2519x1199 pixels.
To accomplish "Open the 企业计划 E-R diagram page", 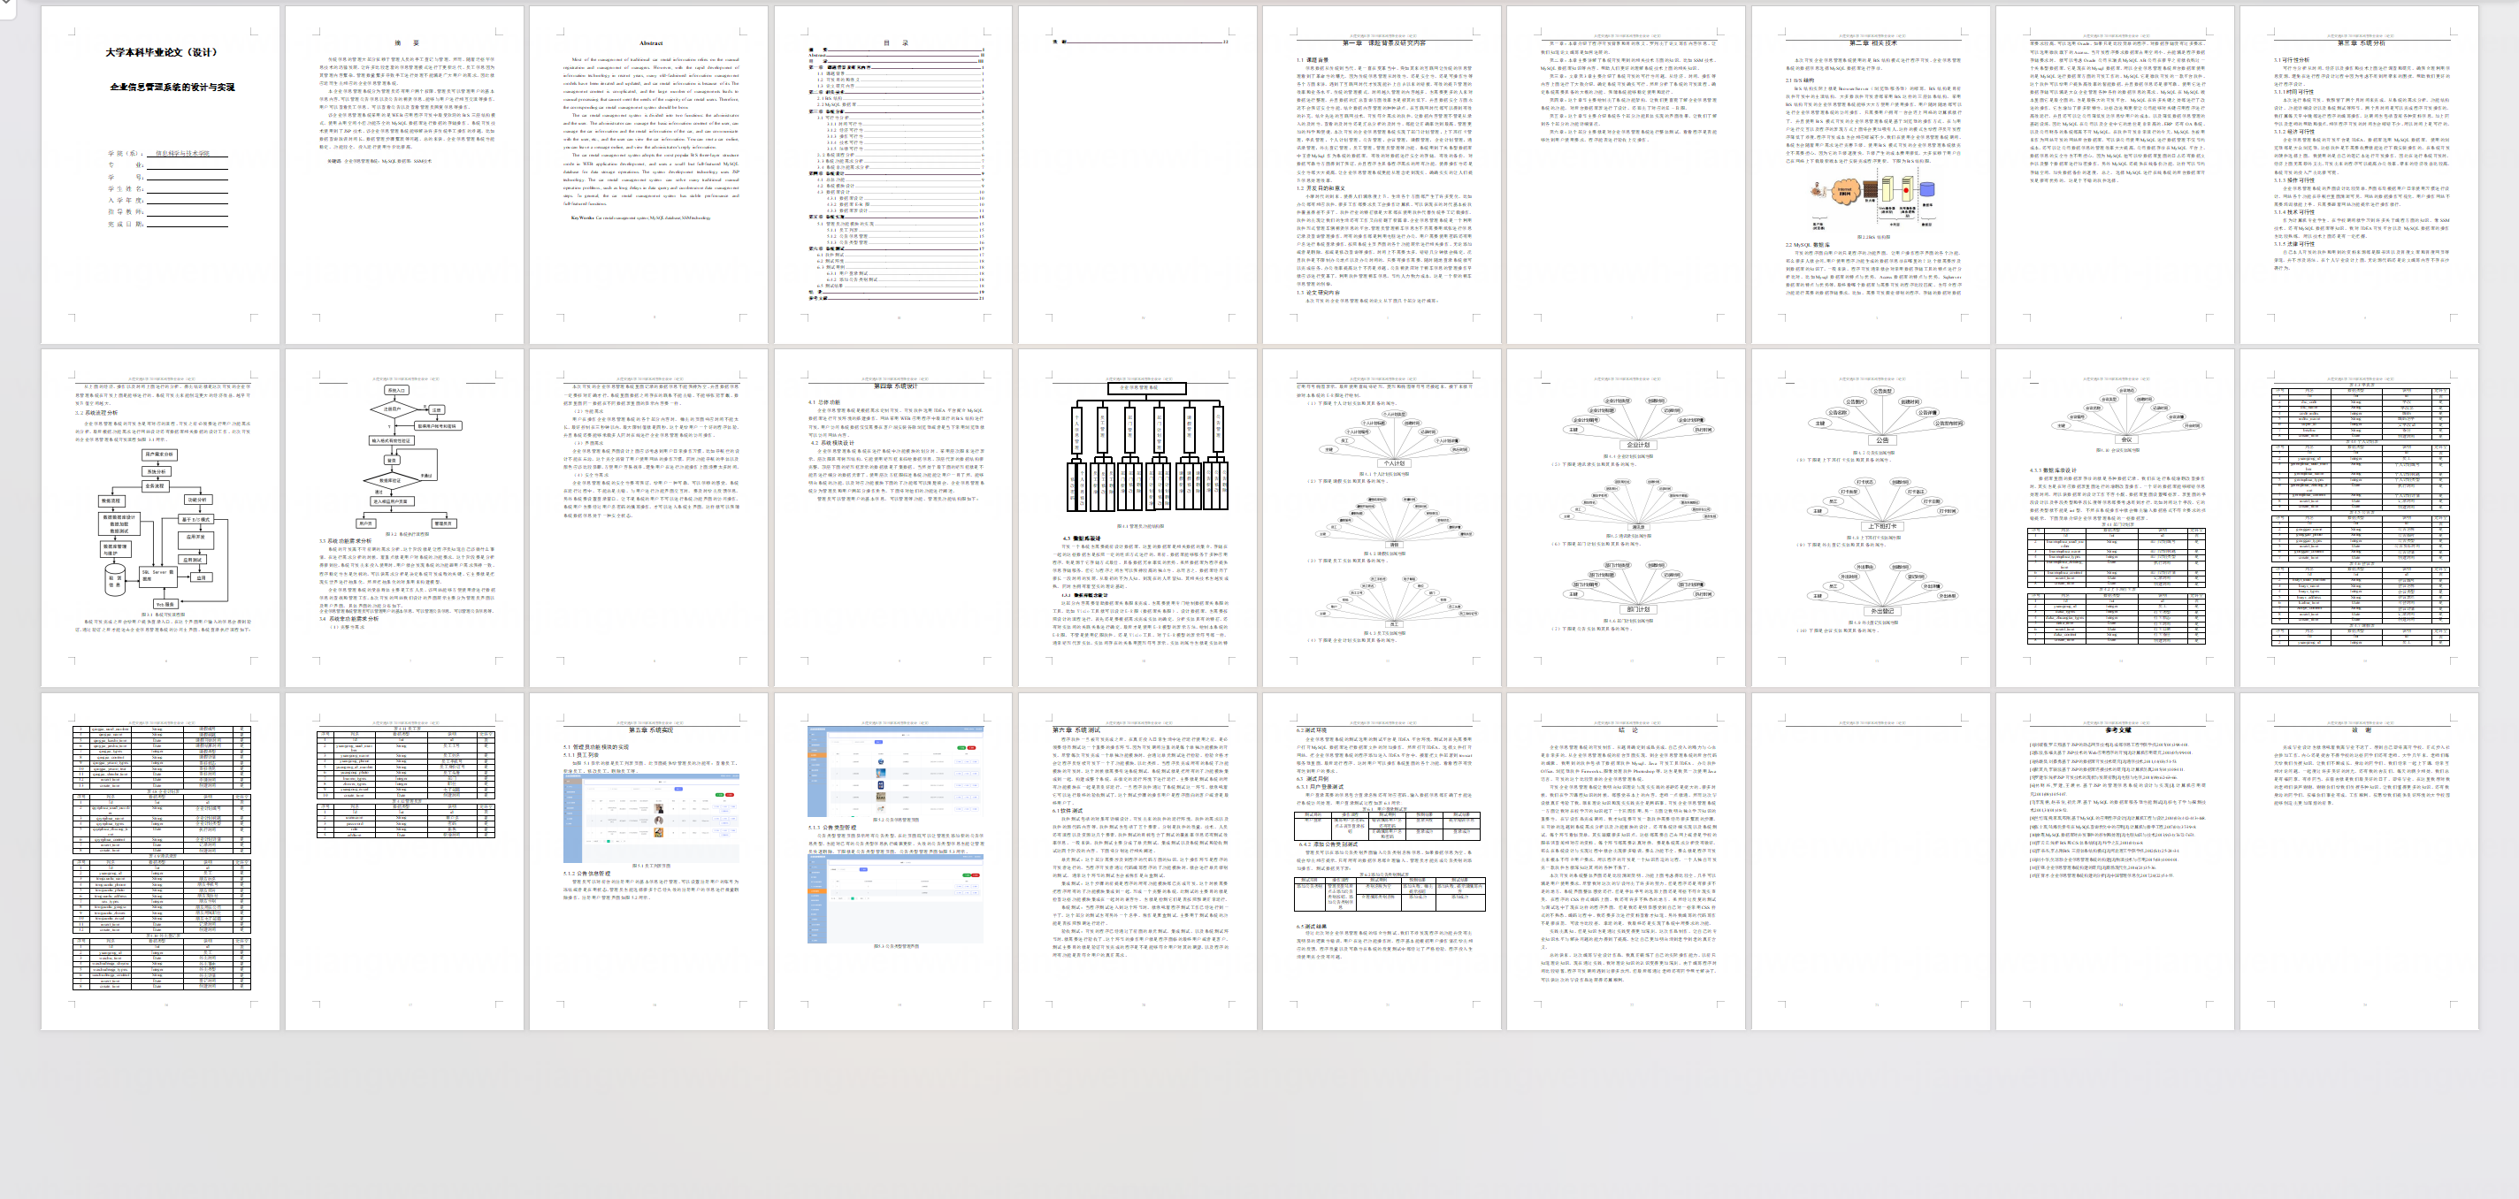I will coord(1627,518).
